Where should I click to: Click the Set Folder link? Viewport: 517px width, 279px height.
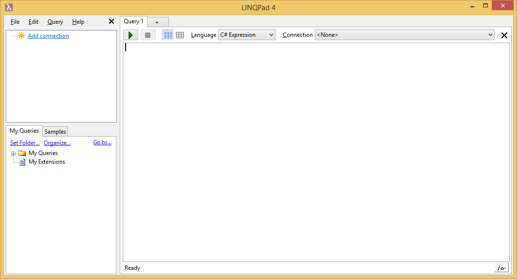click(25, 143)
